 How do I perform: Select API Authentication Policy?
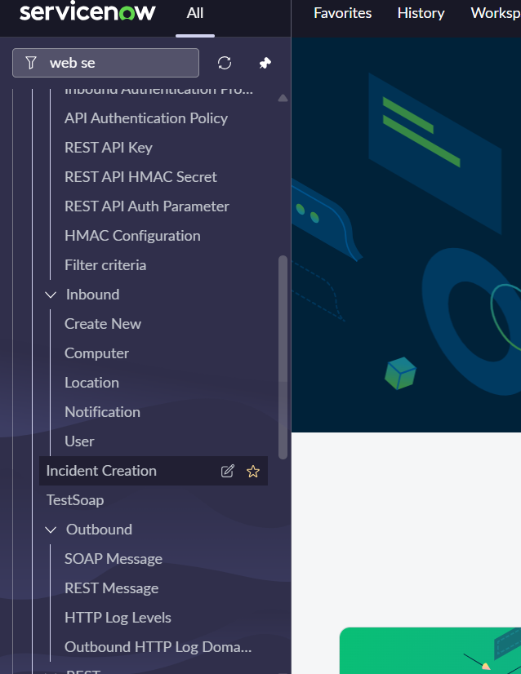click(146, 118)
